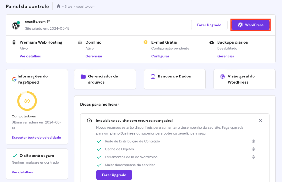Click the info icon beside Cache de Objetos
This screenshot has height=182, width=282.
tap(253, 149)
